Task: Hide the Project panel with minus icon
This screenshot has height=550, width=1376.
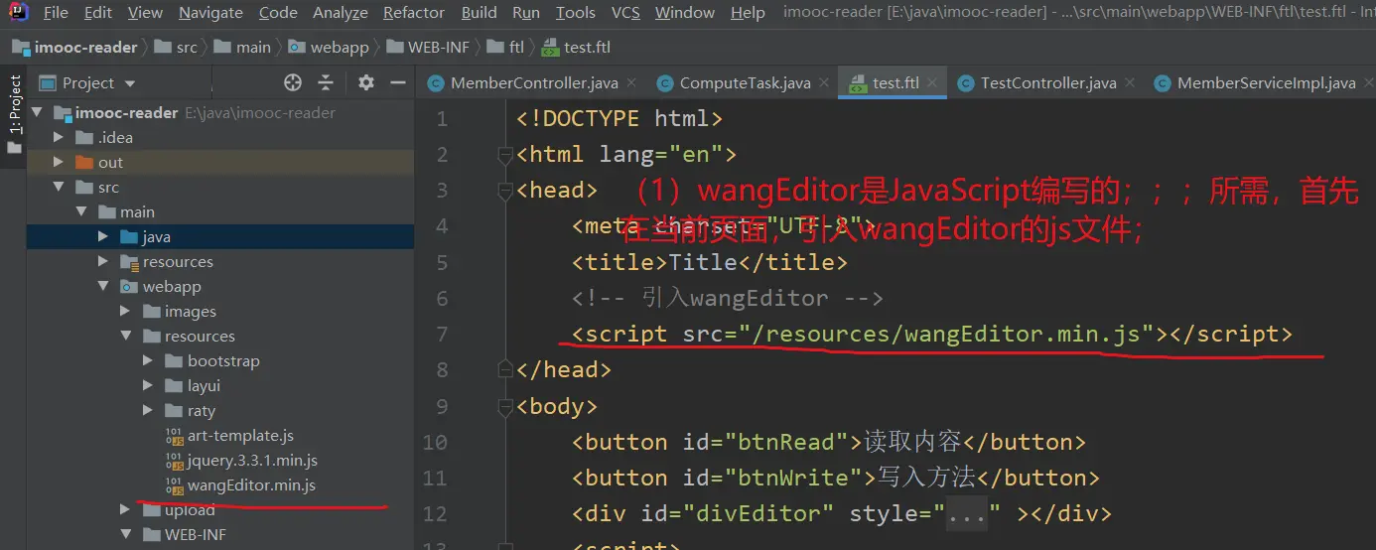Action: coord(398,82)
